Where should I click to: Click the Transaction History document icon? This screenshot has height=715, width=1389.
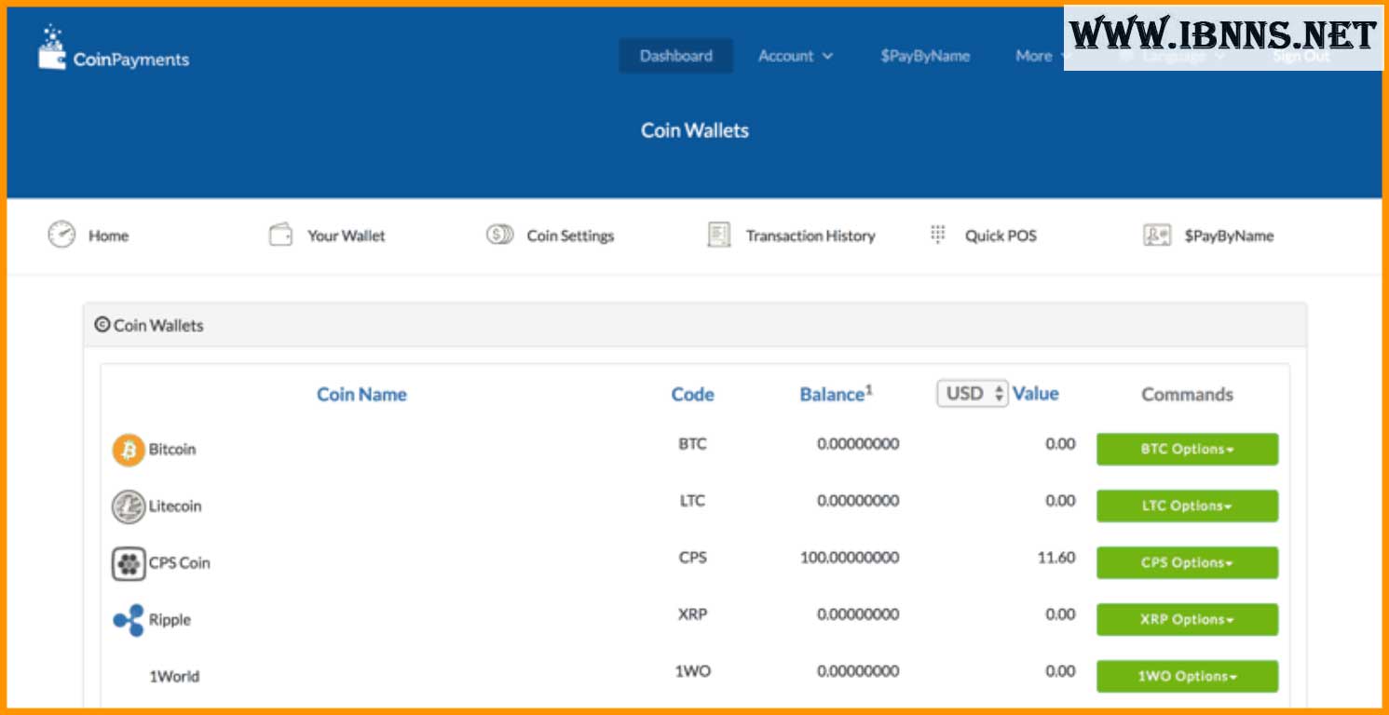pyautogui.click(x=718, y=236)
